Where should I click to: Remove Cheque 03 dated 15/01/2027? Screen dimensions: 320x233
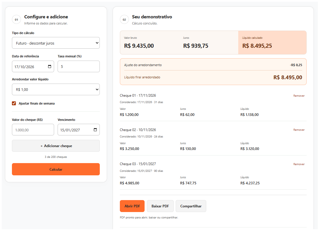[x=299, y=164]
